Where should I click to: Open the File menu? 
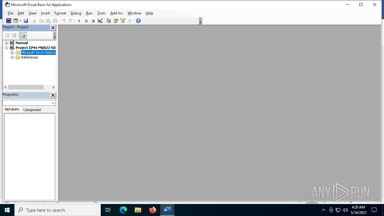pos(10,13)
